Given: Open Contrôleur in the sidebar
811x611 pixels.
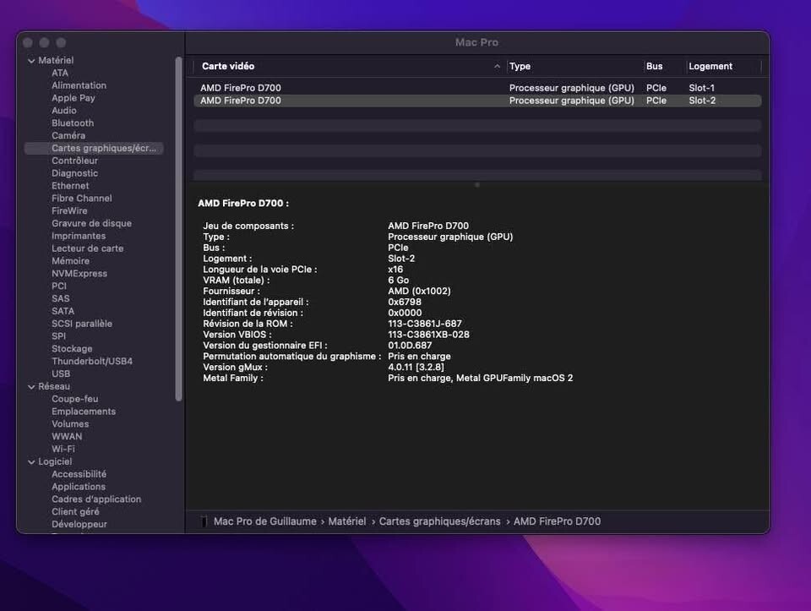Looking at the screenshot, I should [75, 161].
